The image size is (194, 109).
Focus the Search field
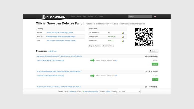tap(140, 16)
